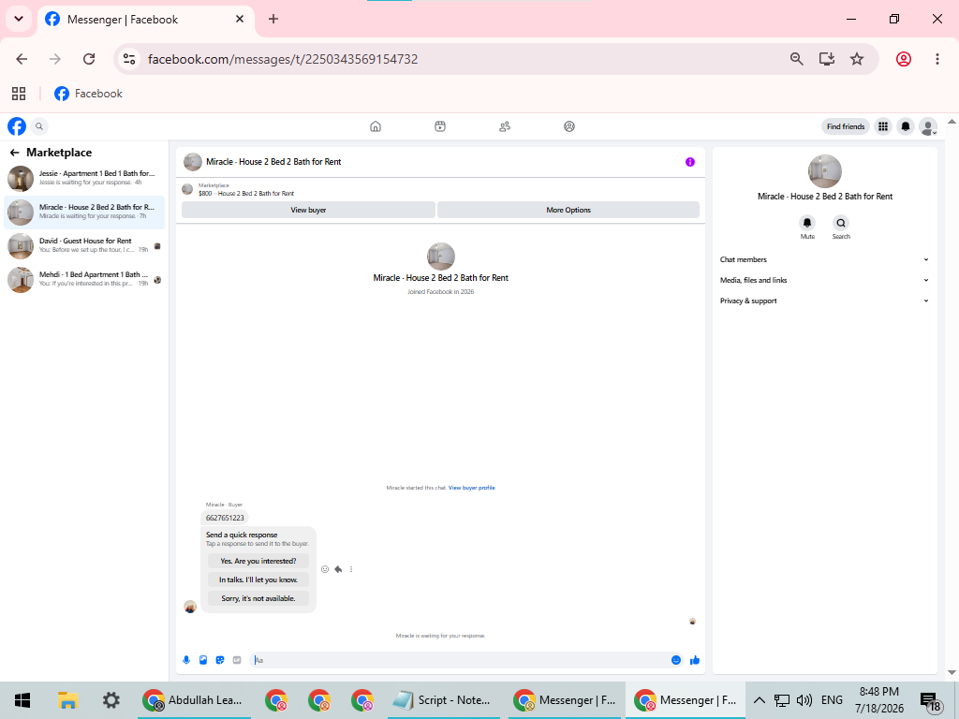Click the install app icon in address bar
The height and width of the screenshot is (719, 959).
coord(827,59)
